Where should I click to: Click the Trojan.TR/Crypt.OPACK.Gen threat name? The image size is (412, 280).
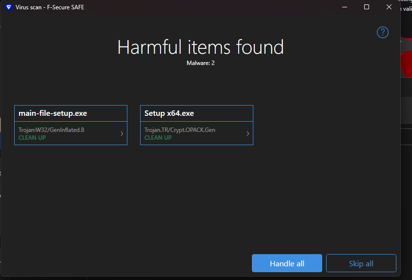tap(180, 130)
